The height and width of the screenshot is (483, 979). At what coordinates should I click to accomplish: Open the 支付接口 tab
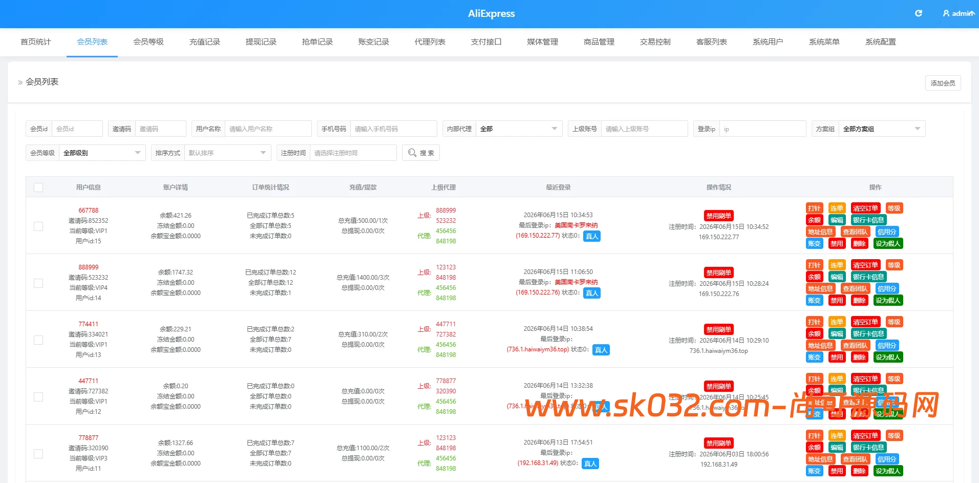(x=486, y=42)
